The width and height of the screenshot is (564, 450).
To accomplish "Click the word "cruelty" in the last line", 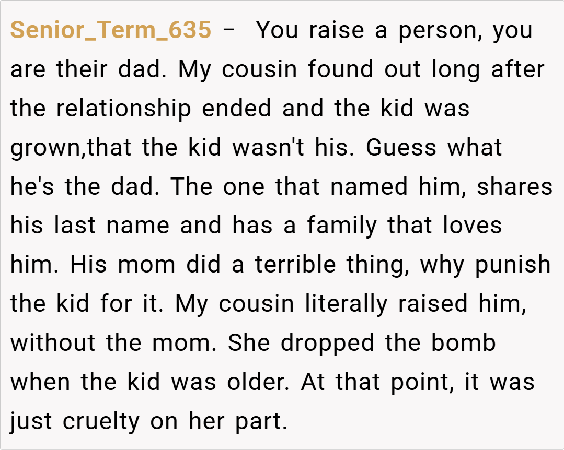I will (101, 421).
